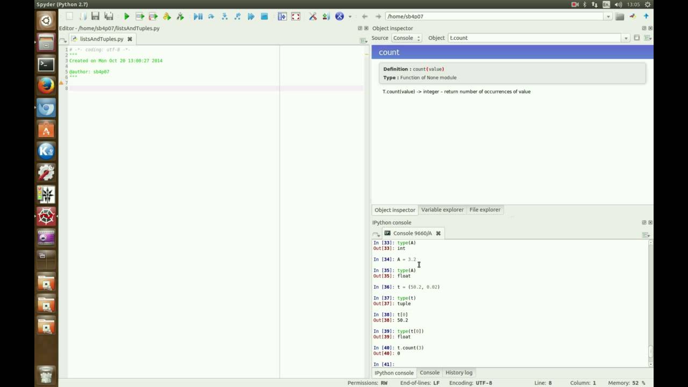The height and width of the screenshot is (387, 688).
Task: Close the Console 9660/A tab
Action: [438, 233]
